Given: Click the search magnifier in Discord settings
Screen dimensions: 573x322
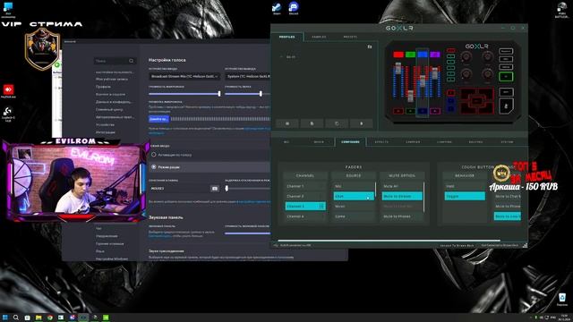Looking at the screenshot, I should [x=132, y=61].
